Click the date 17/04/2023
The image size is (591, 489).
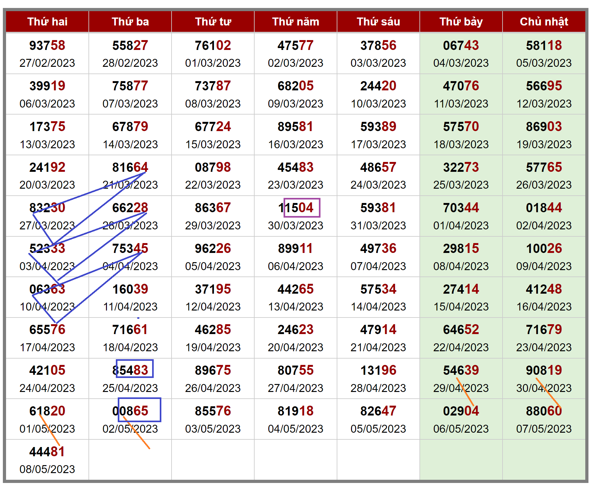click(x=47, y=347)
